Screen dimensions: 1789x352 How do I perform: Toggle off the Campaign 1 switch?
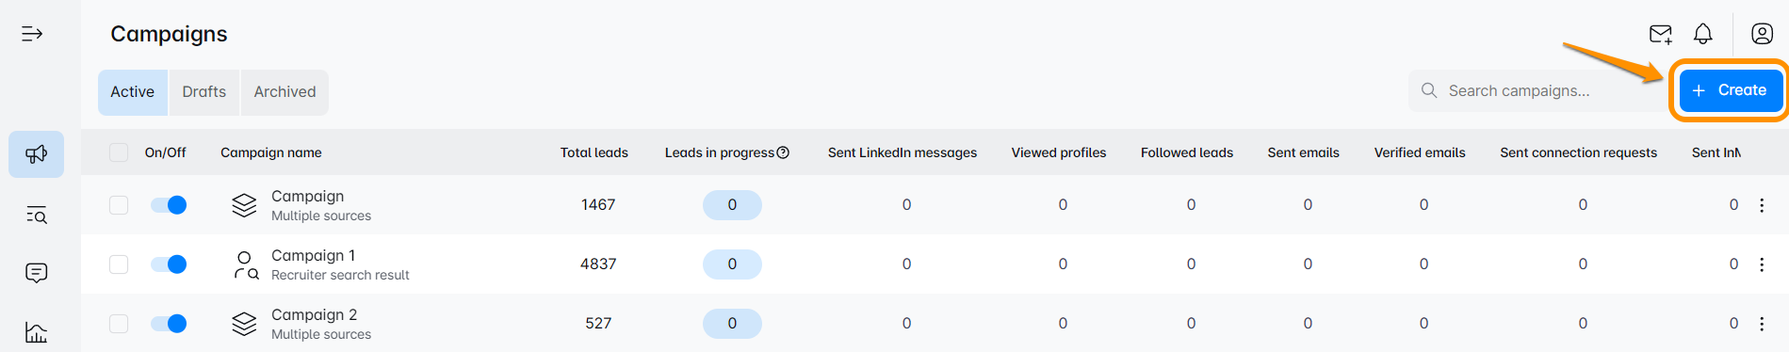click(x=169, y=264)
